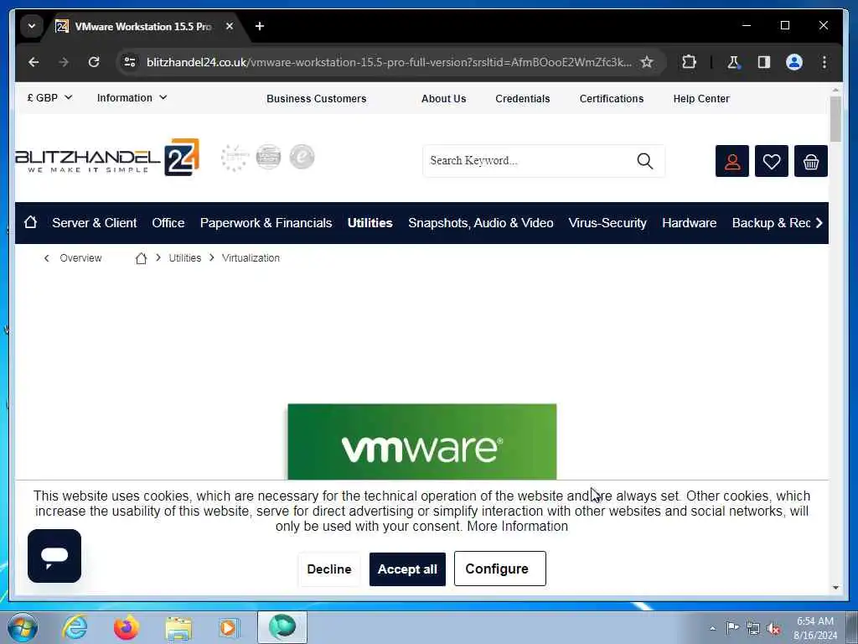Click the Utilities breadcrumb

click(185, 258)
